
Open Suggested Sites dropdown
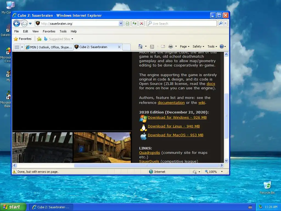[59, 39]
